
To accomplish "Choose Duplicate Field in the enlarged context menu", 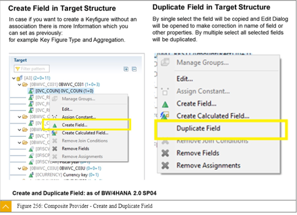I will click(198, 128).
